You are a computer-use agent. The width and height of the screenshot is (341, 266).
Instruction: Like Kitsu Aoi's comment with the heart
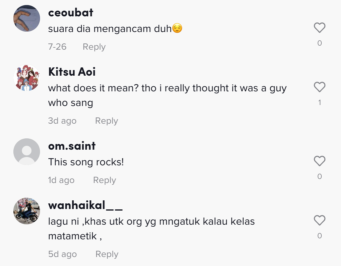click(319, 87)
